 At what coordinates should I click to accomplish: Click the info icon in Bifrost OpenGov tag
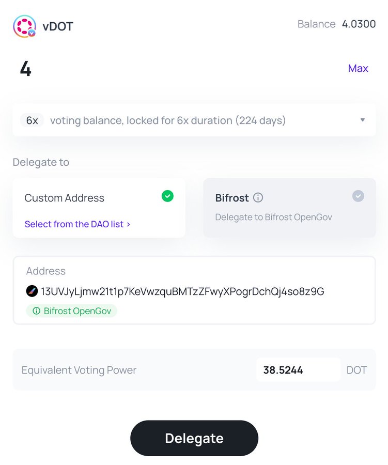tap(36, 311)
